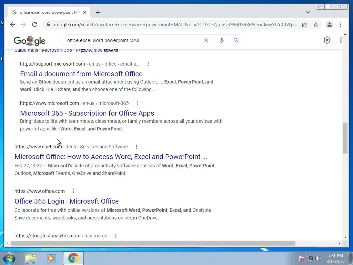Open the Windows Start menu
This screenshot has height=265, width=353.
[x=9, y=258]
